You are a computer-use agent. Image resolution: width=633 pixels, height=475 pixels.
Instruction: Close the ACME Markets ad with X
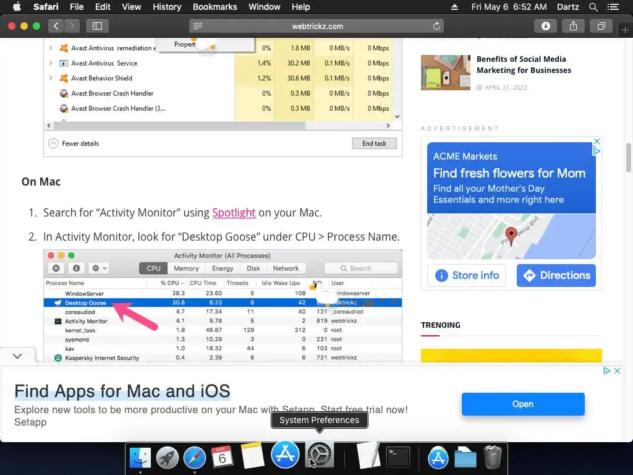click(597, 142)
